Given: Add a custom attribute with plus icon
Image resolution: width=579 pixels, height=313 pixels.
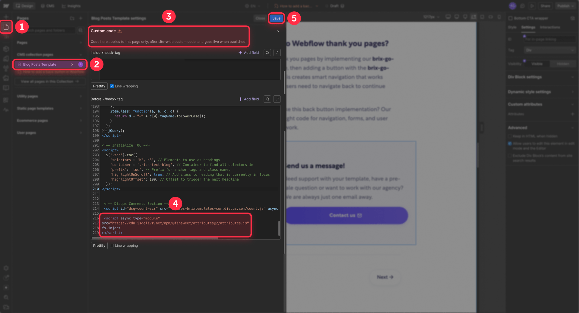Looking at the screenshot, I should (x=572, y=114).
